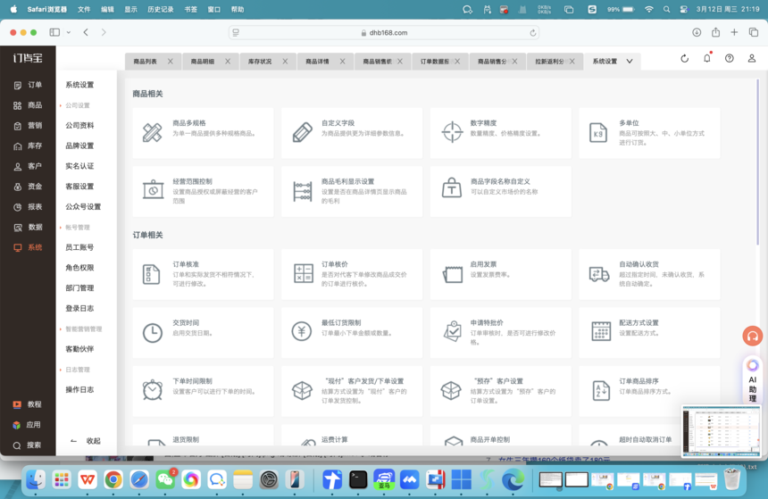
Task: Click the 交货时间 clock icon
Action: point(153,333)
